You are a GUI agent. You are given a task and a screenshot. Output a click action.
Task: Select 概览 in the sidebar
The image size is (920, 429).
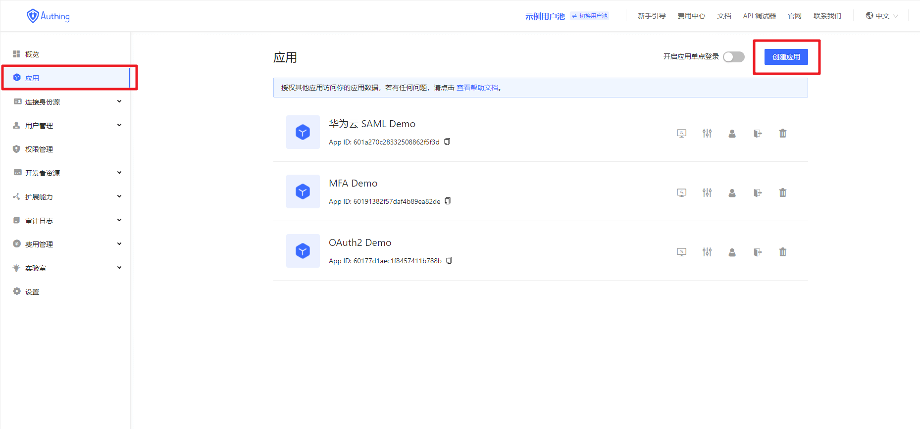pyautogui.click(x=32, y=54)
